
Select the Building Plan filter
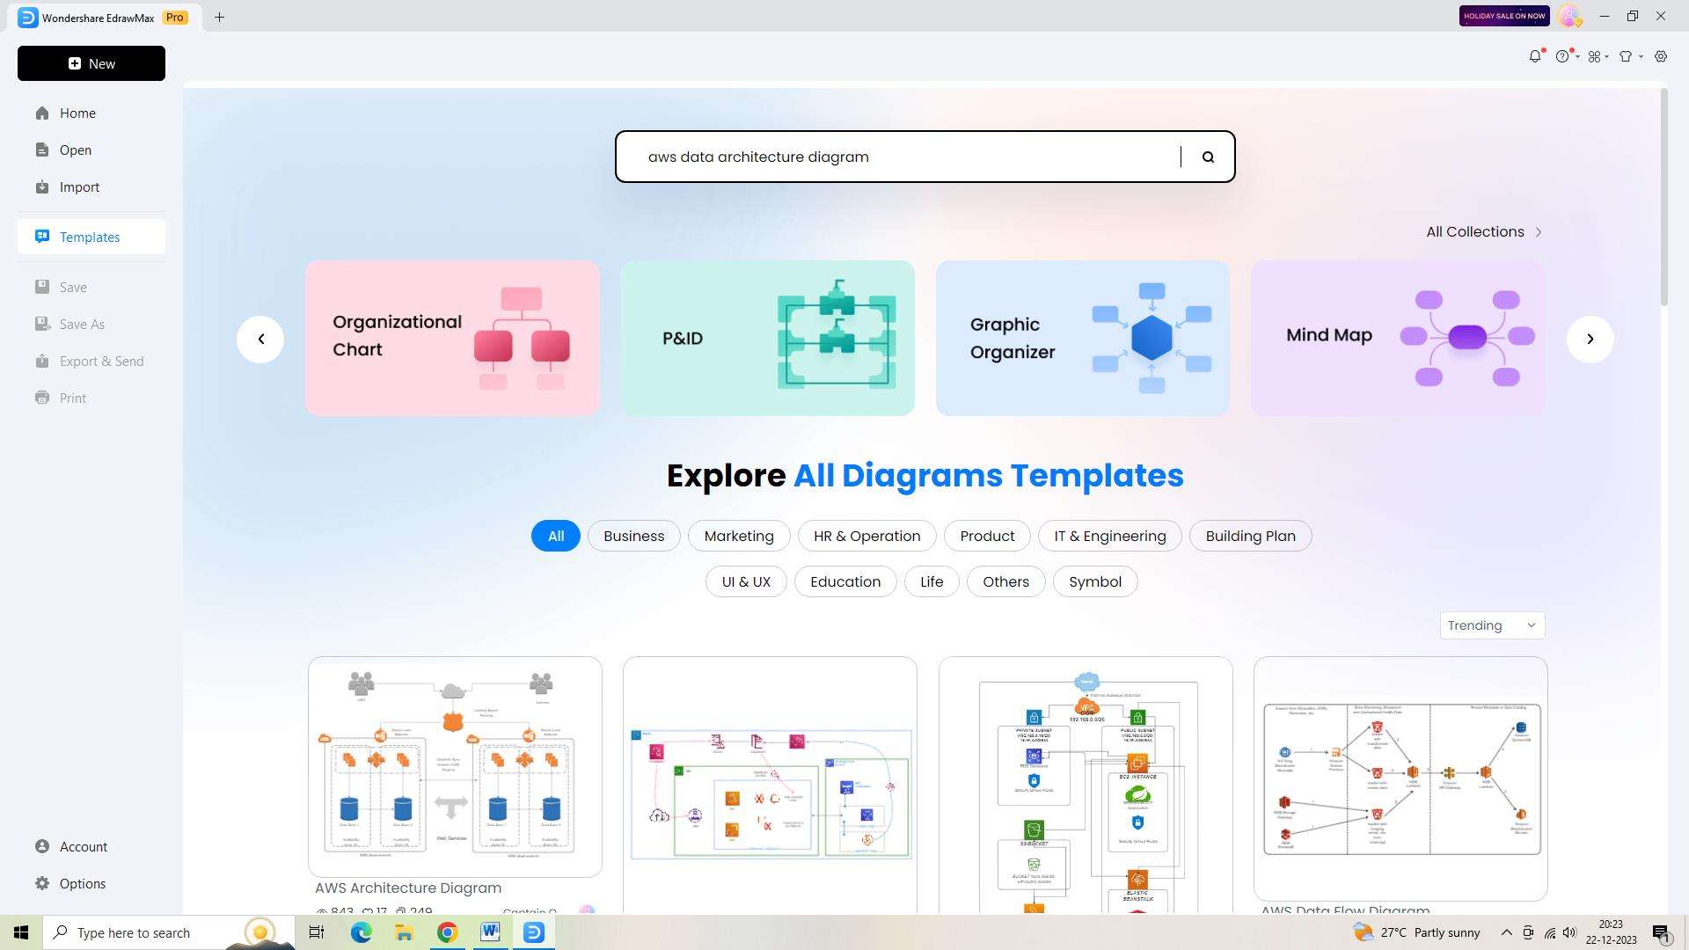coord(1251,536)
